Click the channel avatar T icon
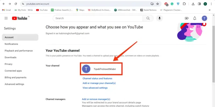The height and width of the screenshot is (107, 215). tap(86, 69)
